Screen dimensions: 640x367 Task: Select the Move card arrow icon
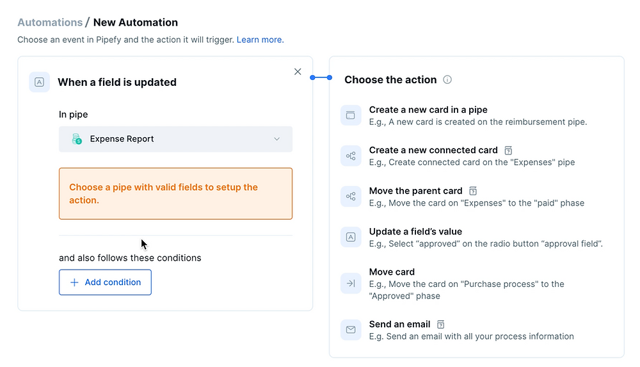point(351,283)
